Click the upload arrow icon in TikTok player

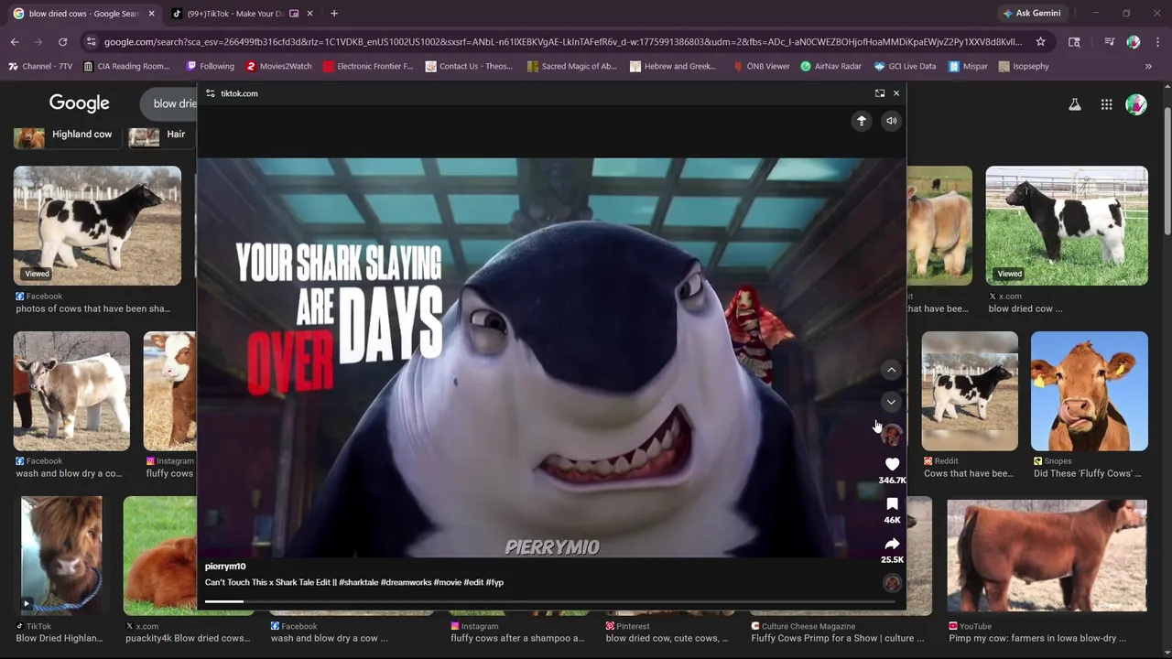tap(862, 121)
